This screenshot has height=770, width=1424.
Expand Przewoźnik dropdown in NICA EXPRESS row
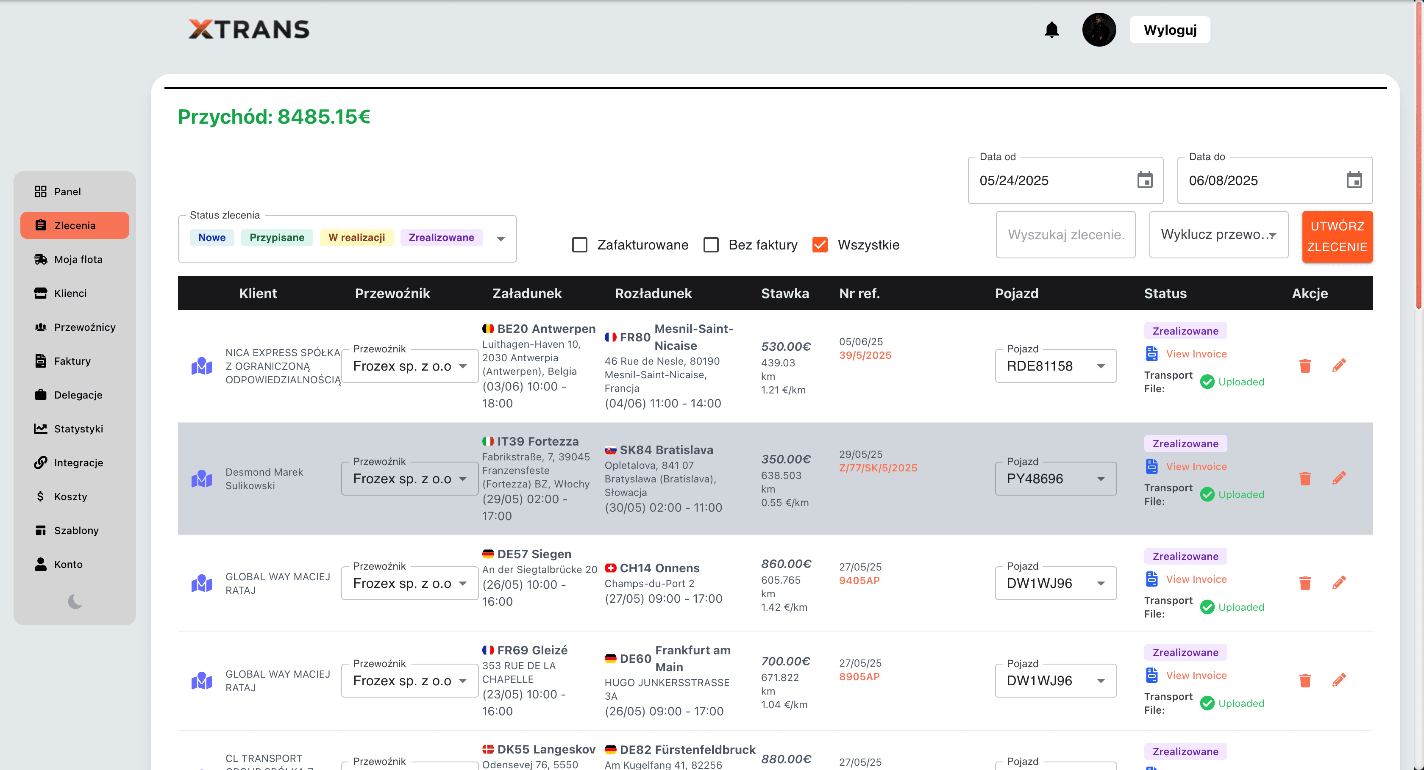tap(410, 366)
